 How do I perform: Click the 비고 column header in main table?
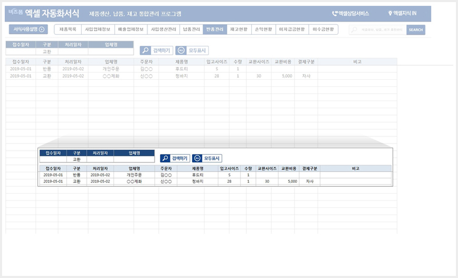(x=358, y=62)
